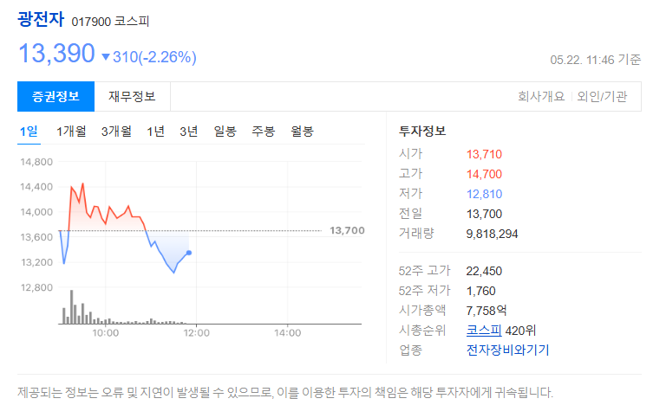The image size is (653, 405).
Task: Click the 14:00 time axis label
Action: pyautogui.click(x=287, y=333)
